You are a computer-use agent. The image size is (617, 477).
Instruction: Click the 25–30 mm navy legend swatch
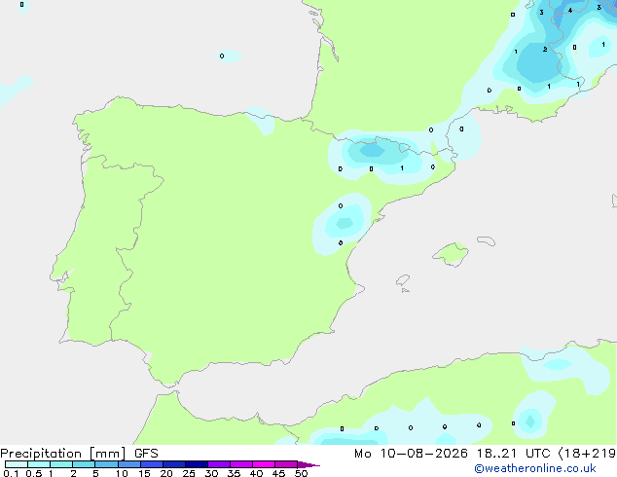(x=197, y=464)
